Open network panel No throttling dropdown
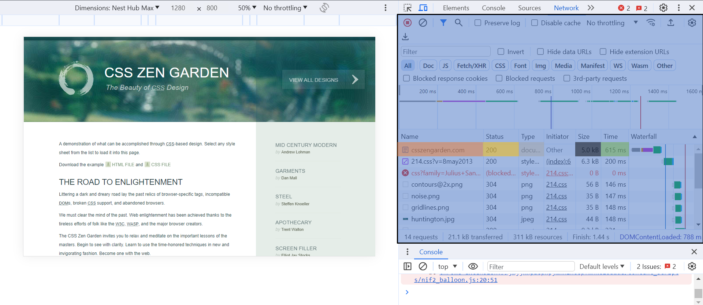 click(x=612, y=23)
